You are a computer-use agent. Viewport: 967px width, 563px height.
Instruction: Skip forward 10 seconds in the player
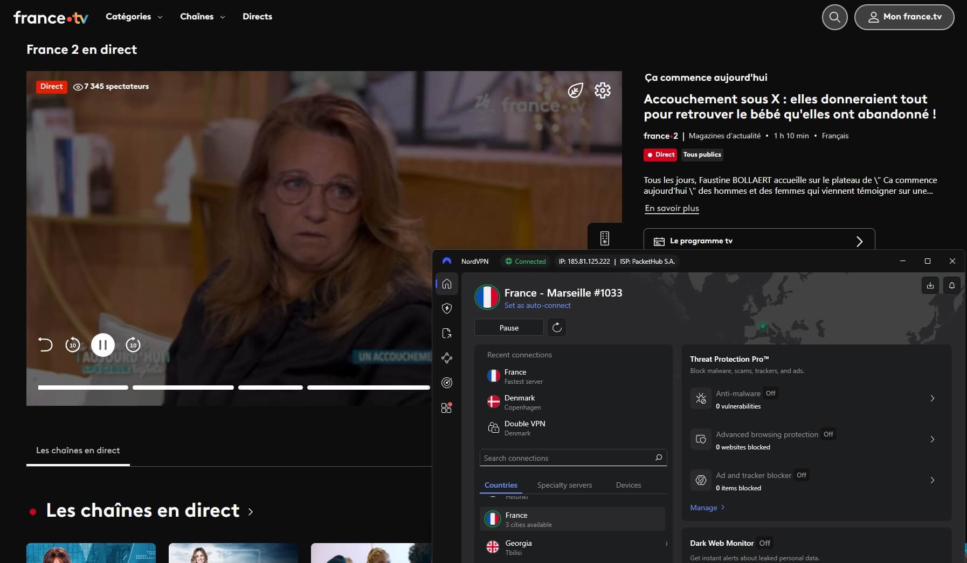pos(133,344)
